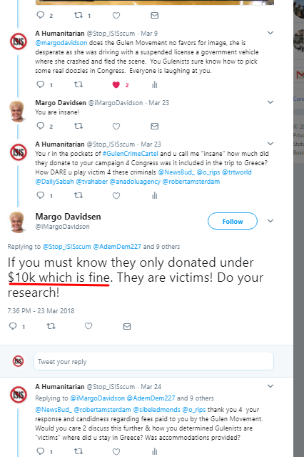The width and height of the screenshot is (304, 457).
Task: View tweet activity chart on Mar 9 tweet
Action: pyautogui.click(x=154, y=85)
